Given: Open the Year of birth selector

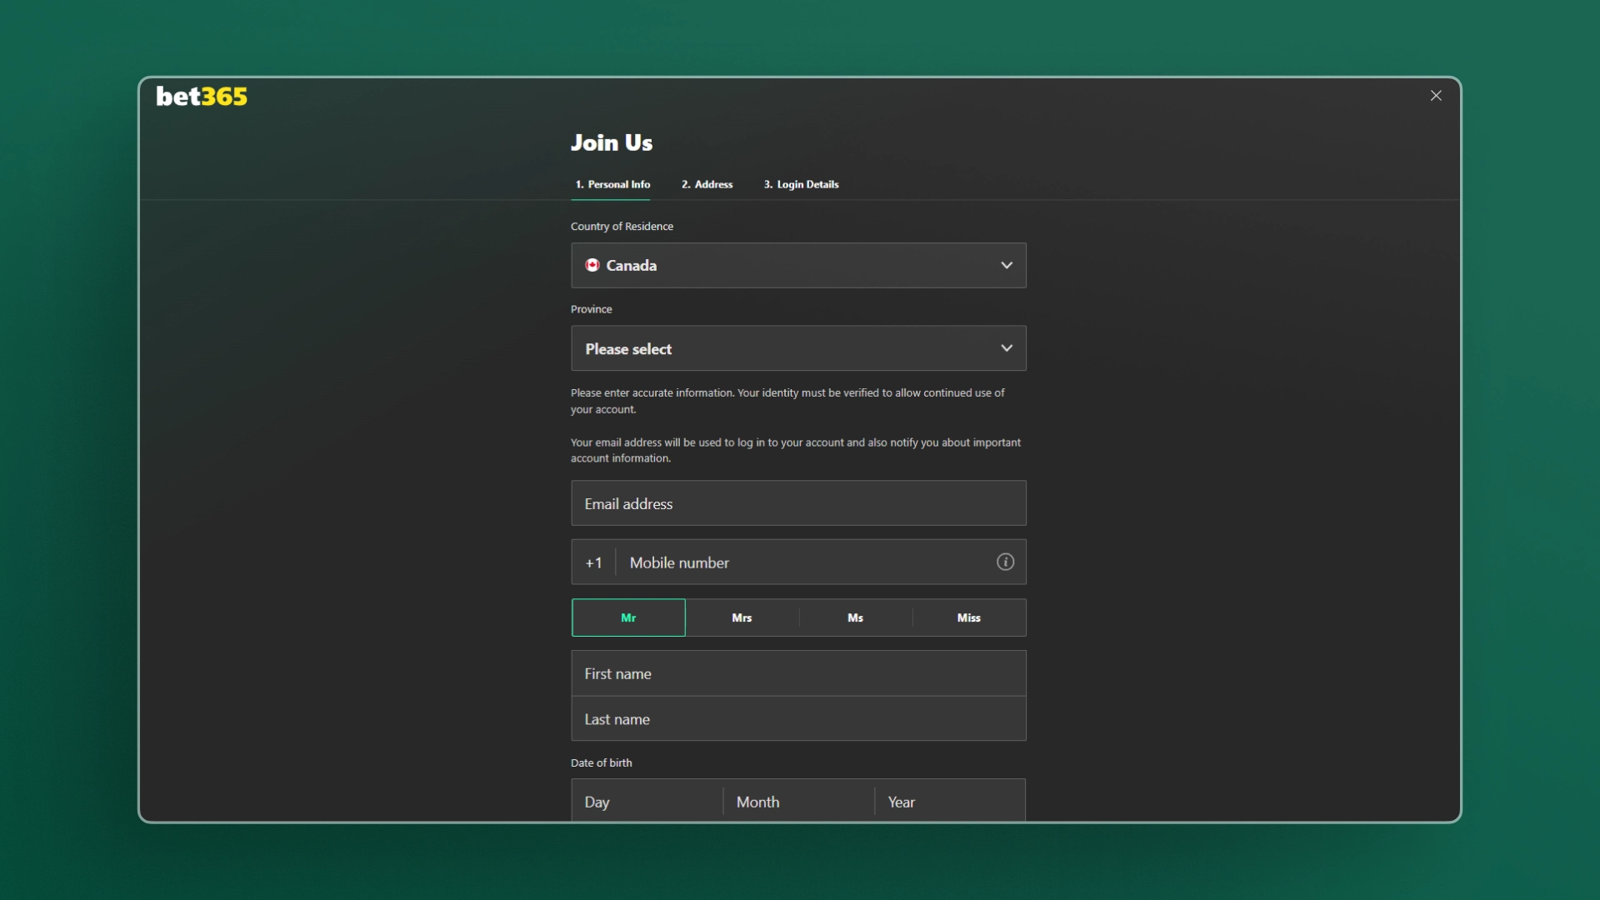Looking at the screenshot, I should [951, 802].
